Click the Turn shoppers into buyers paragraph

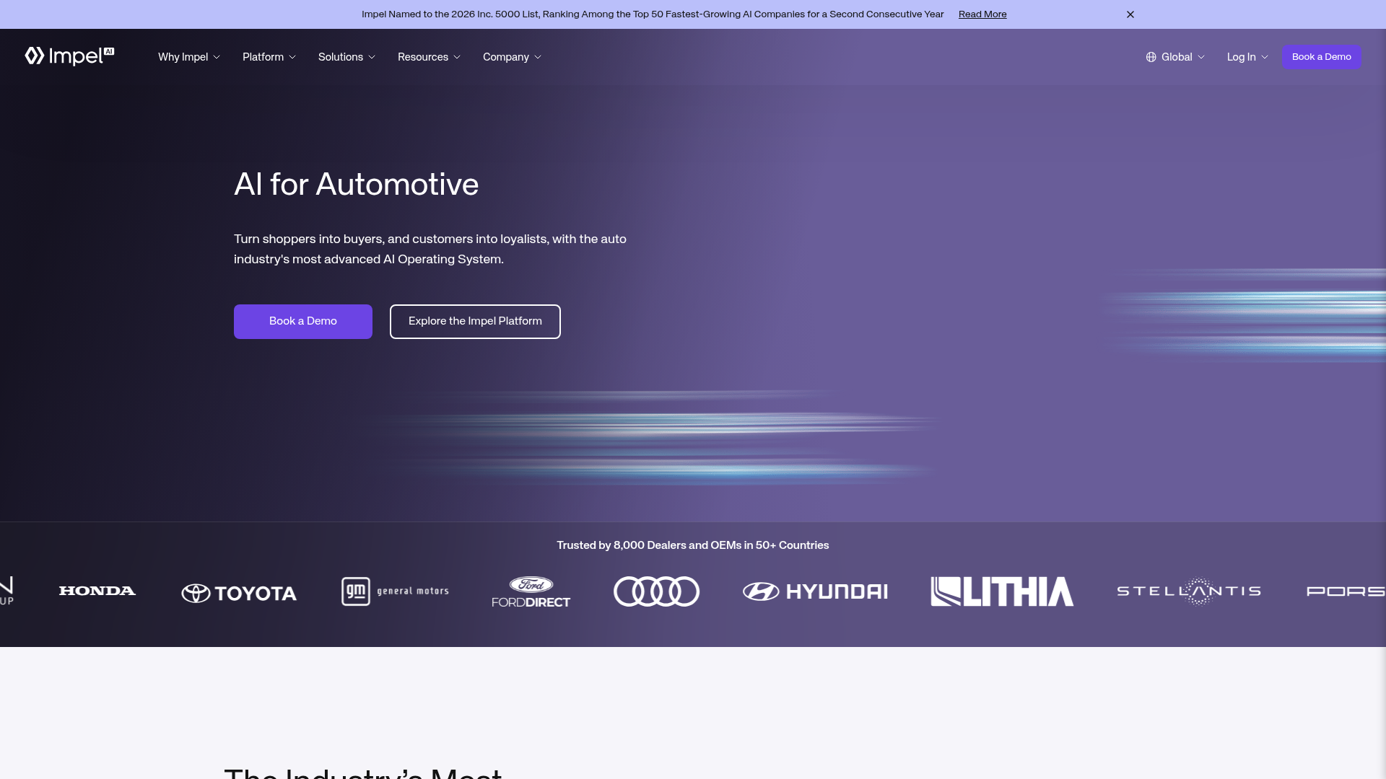(x=430, y=249)
